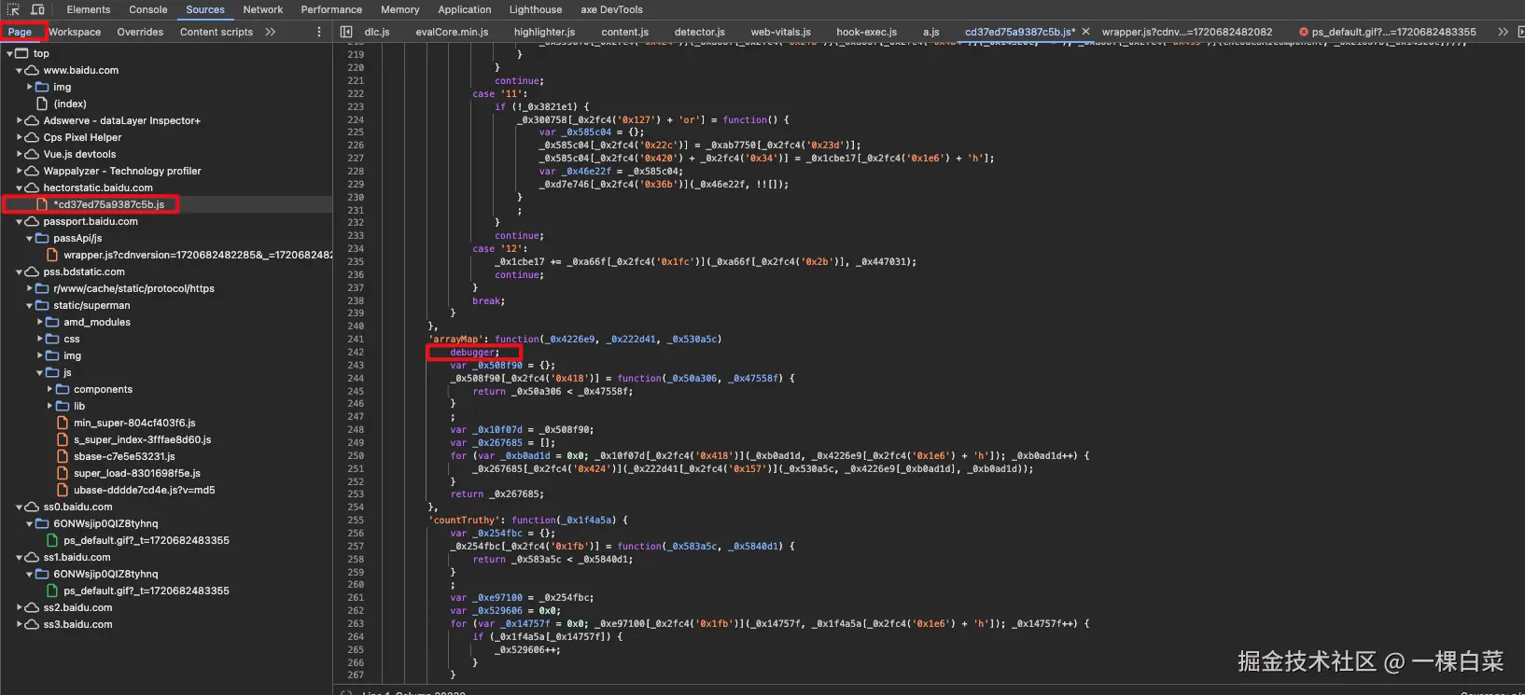Viewport: 1525px width, 695px height.
Task: Expand the img folder under www.baidu.com
Action: 30,87
